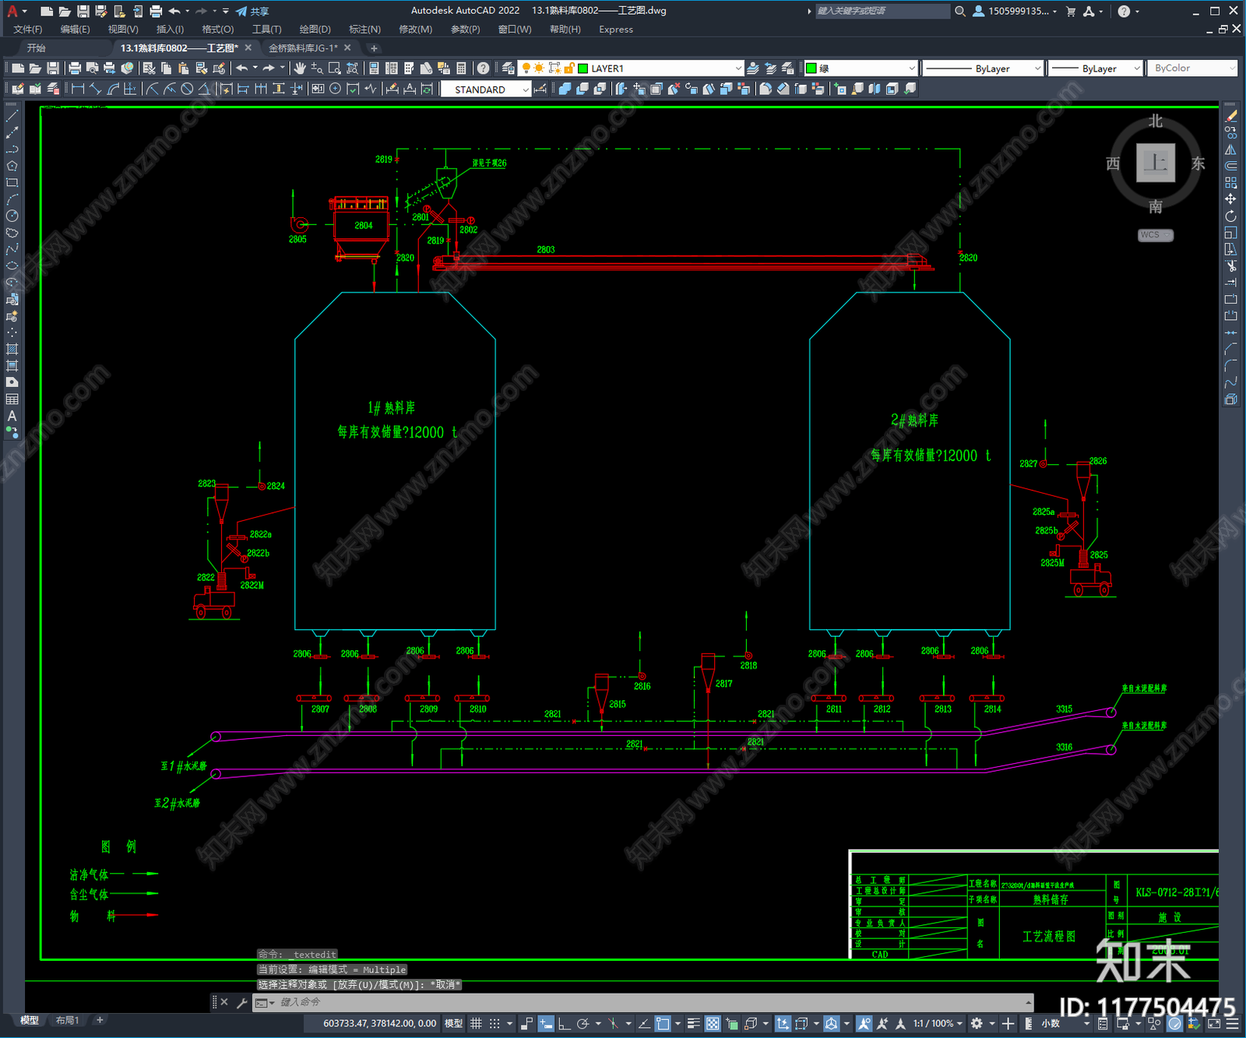1246x1038 pixels.
Task: Open the 文件(F) menu
Action: tap(28, 30)
